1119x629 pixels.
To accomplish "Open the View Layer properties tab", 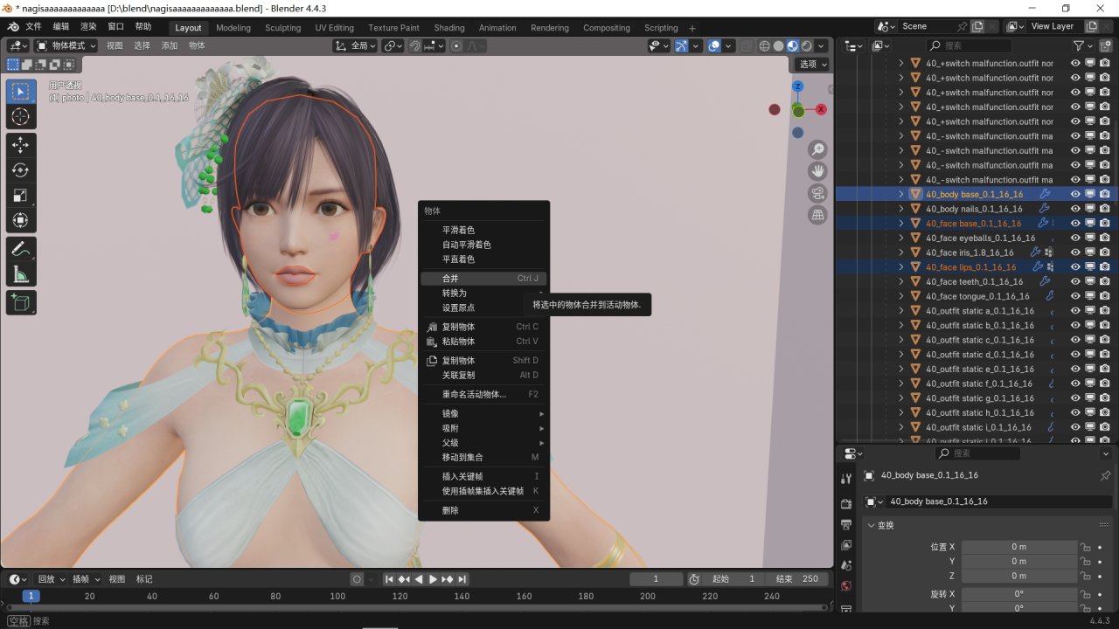I will pyautogui.click(x=846, y=545).
